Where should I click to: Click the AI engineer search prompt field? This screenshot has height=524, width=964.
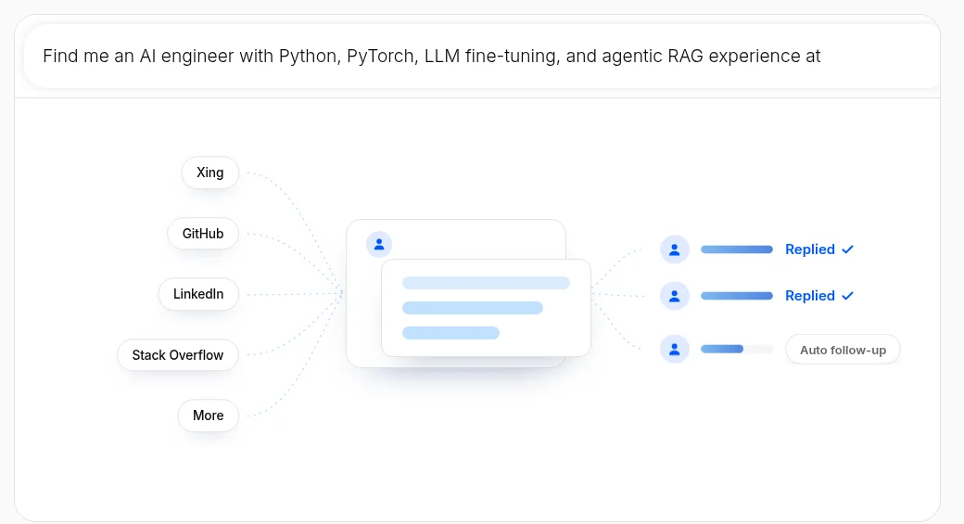(x=482, y=56)
